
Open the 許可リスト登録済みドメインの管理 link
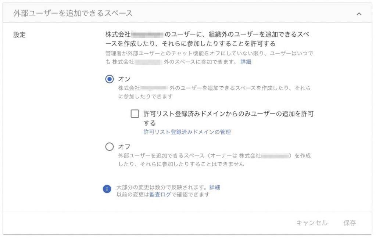tap(187, 132)
